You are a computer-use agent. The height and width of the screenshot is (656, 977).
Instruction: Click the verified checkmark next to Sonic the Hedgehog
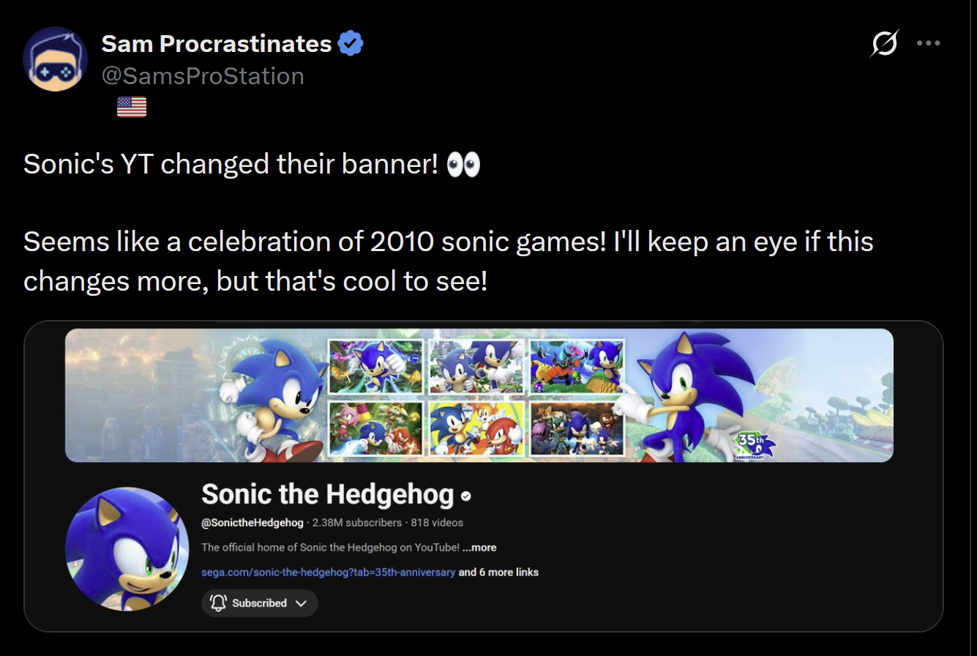(466, 496)
